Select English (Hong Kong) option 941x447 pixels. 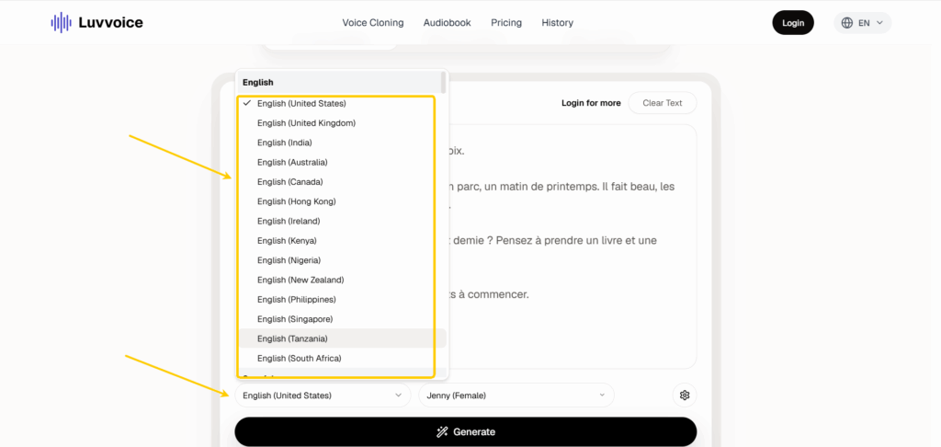click(x=342, y=201)
